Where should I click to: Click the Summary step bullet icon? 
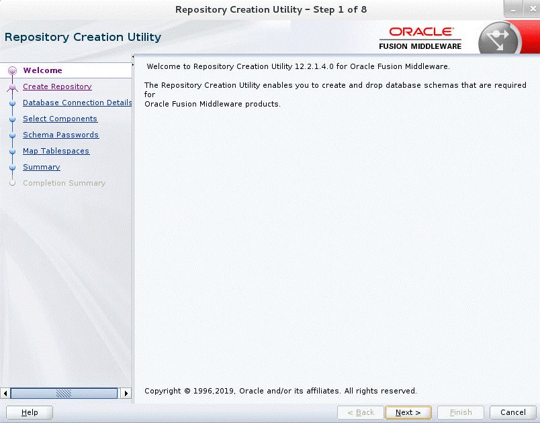12,168
